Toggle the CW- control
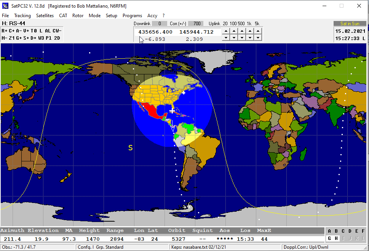Image resolution: width=369 pixels, height=251 pixels. (x=57, y=31)
